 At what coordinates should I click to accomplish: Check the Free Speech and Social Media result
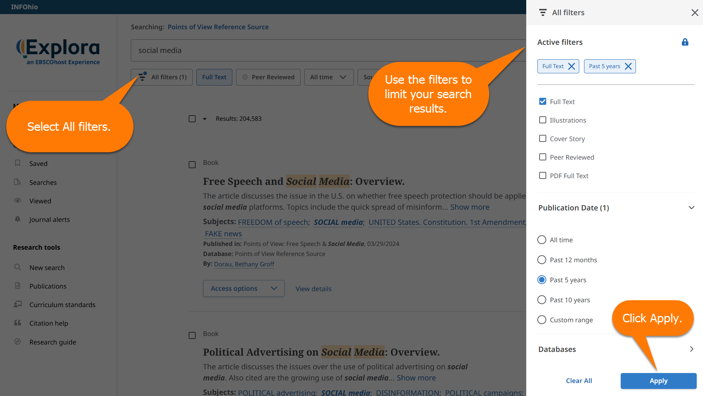[192, 164]
